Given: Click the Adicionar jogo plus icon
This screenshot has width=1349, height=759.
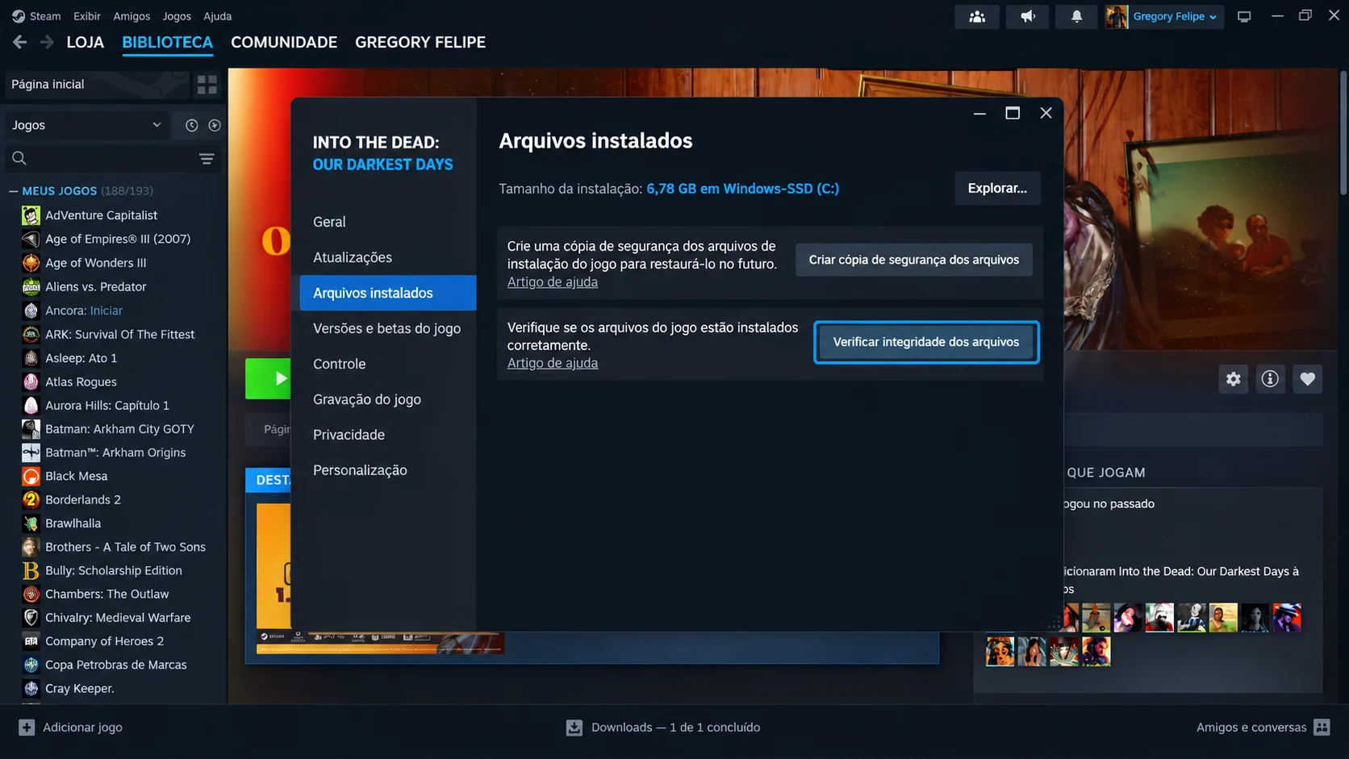Looking at the screenshot, I should pyautogui.click(x=27, y=728).
